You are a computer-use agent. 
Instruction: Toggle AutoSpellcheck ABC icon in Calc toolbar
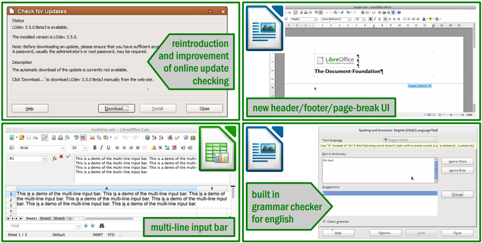[x=83, y=138]
